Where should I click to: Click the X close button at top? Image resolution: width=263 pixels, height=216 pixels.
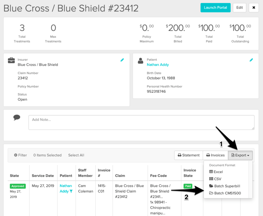coord(254,8)
